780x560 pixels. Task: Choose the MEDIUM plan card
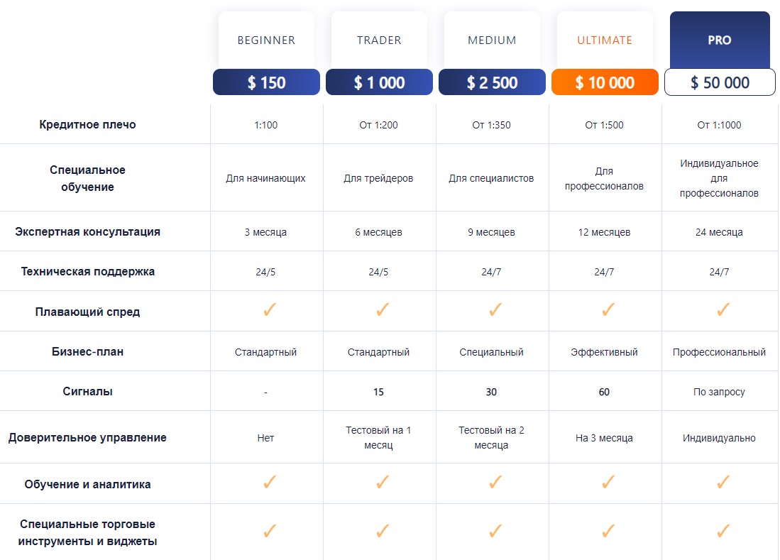point(492,40)
